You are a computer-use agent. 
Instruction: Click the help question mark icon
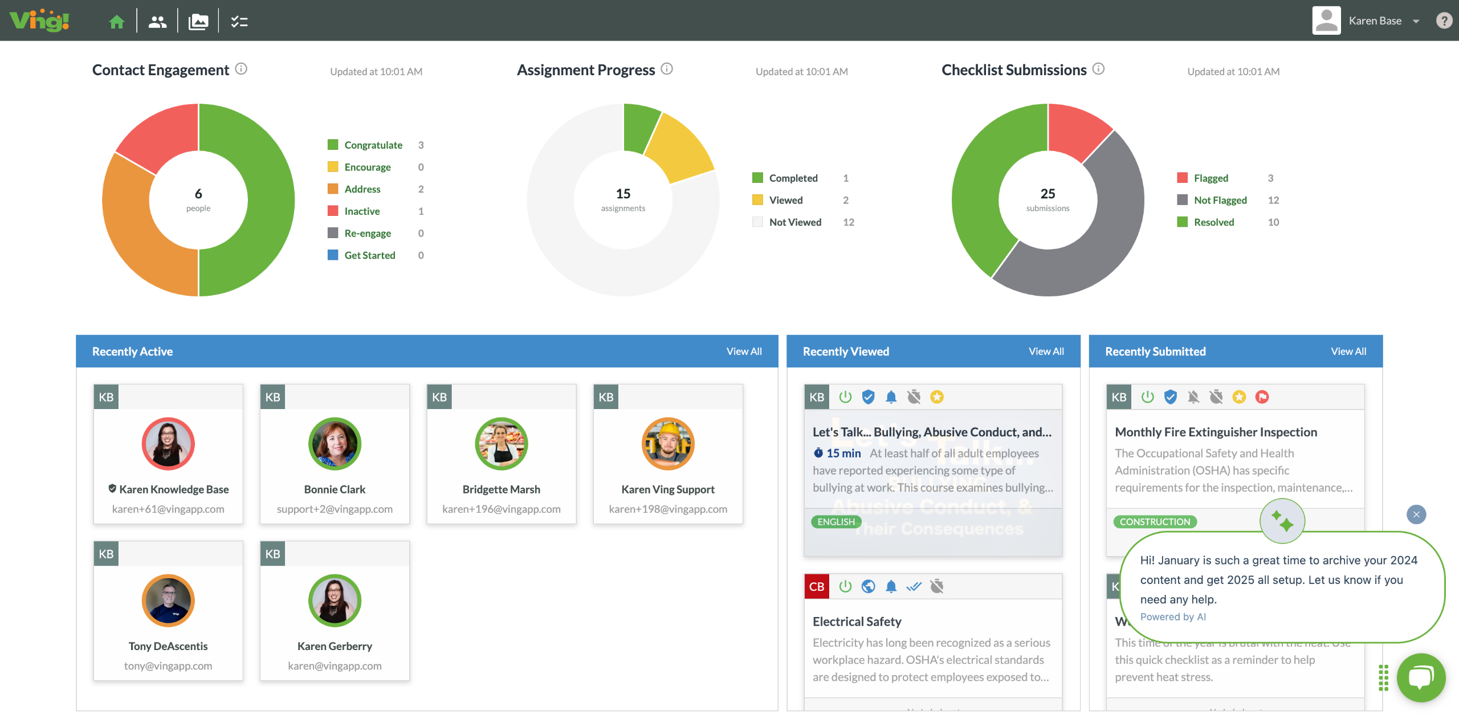1444,21
